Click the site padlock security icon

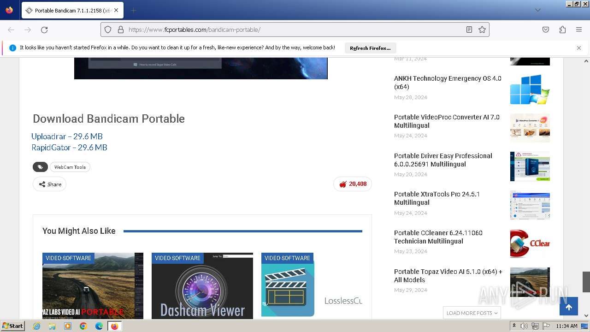[x=121, y=30]
